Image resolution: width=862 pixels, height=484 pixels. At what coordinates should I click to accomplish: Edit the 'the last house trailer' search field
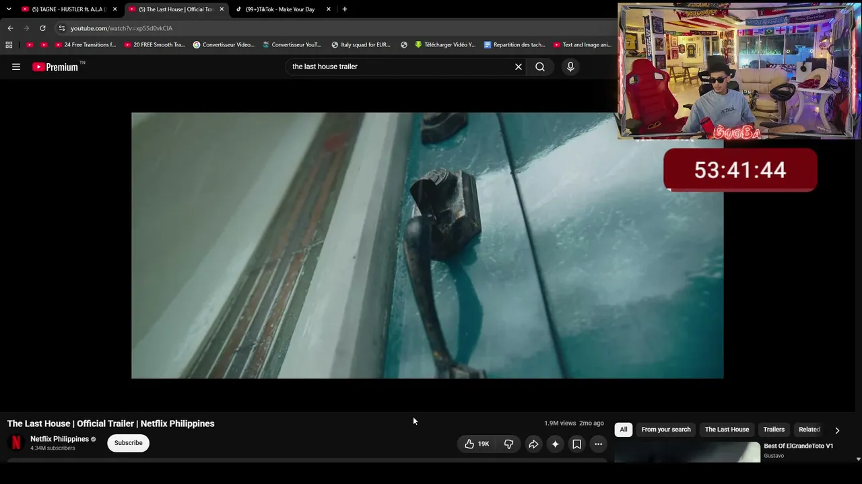click(x=400, y=67)
